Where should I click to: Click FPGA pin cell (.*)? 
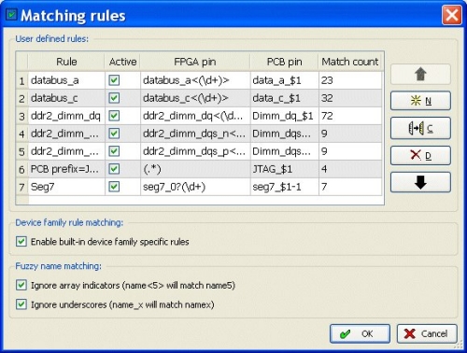195,169
